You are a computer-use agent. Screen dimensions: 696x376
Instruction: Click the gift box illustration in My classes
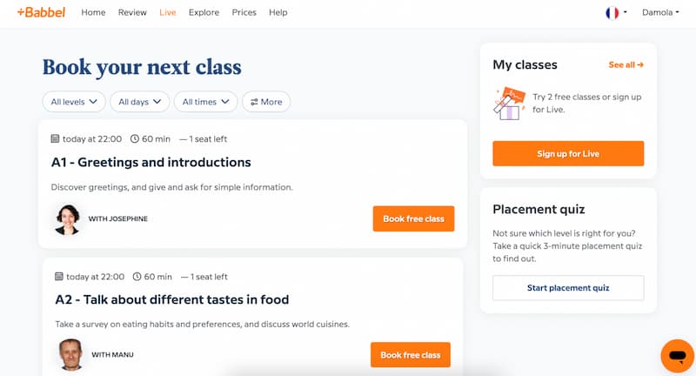pyautogui.click(x=509, y=104)
